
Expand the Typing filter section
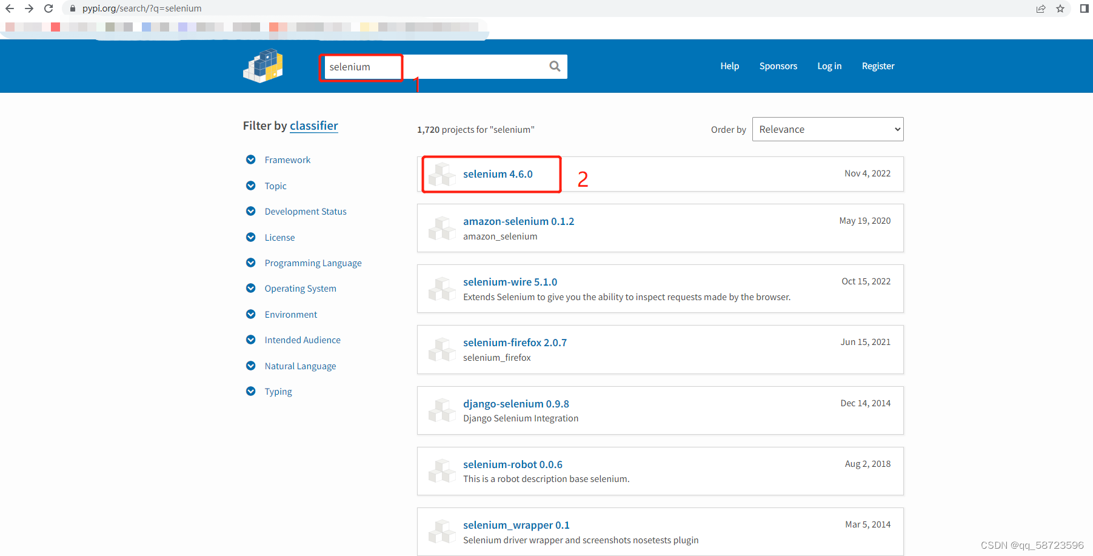tap(251, 391)
